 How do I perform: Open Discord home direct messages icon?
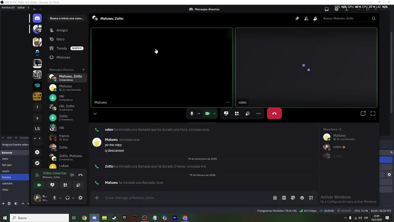pyautogui.click(x=37, y=18)
